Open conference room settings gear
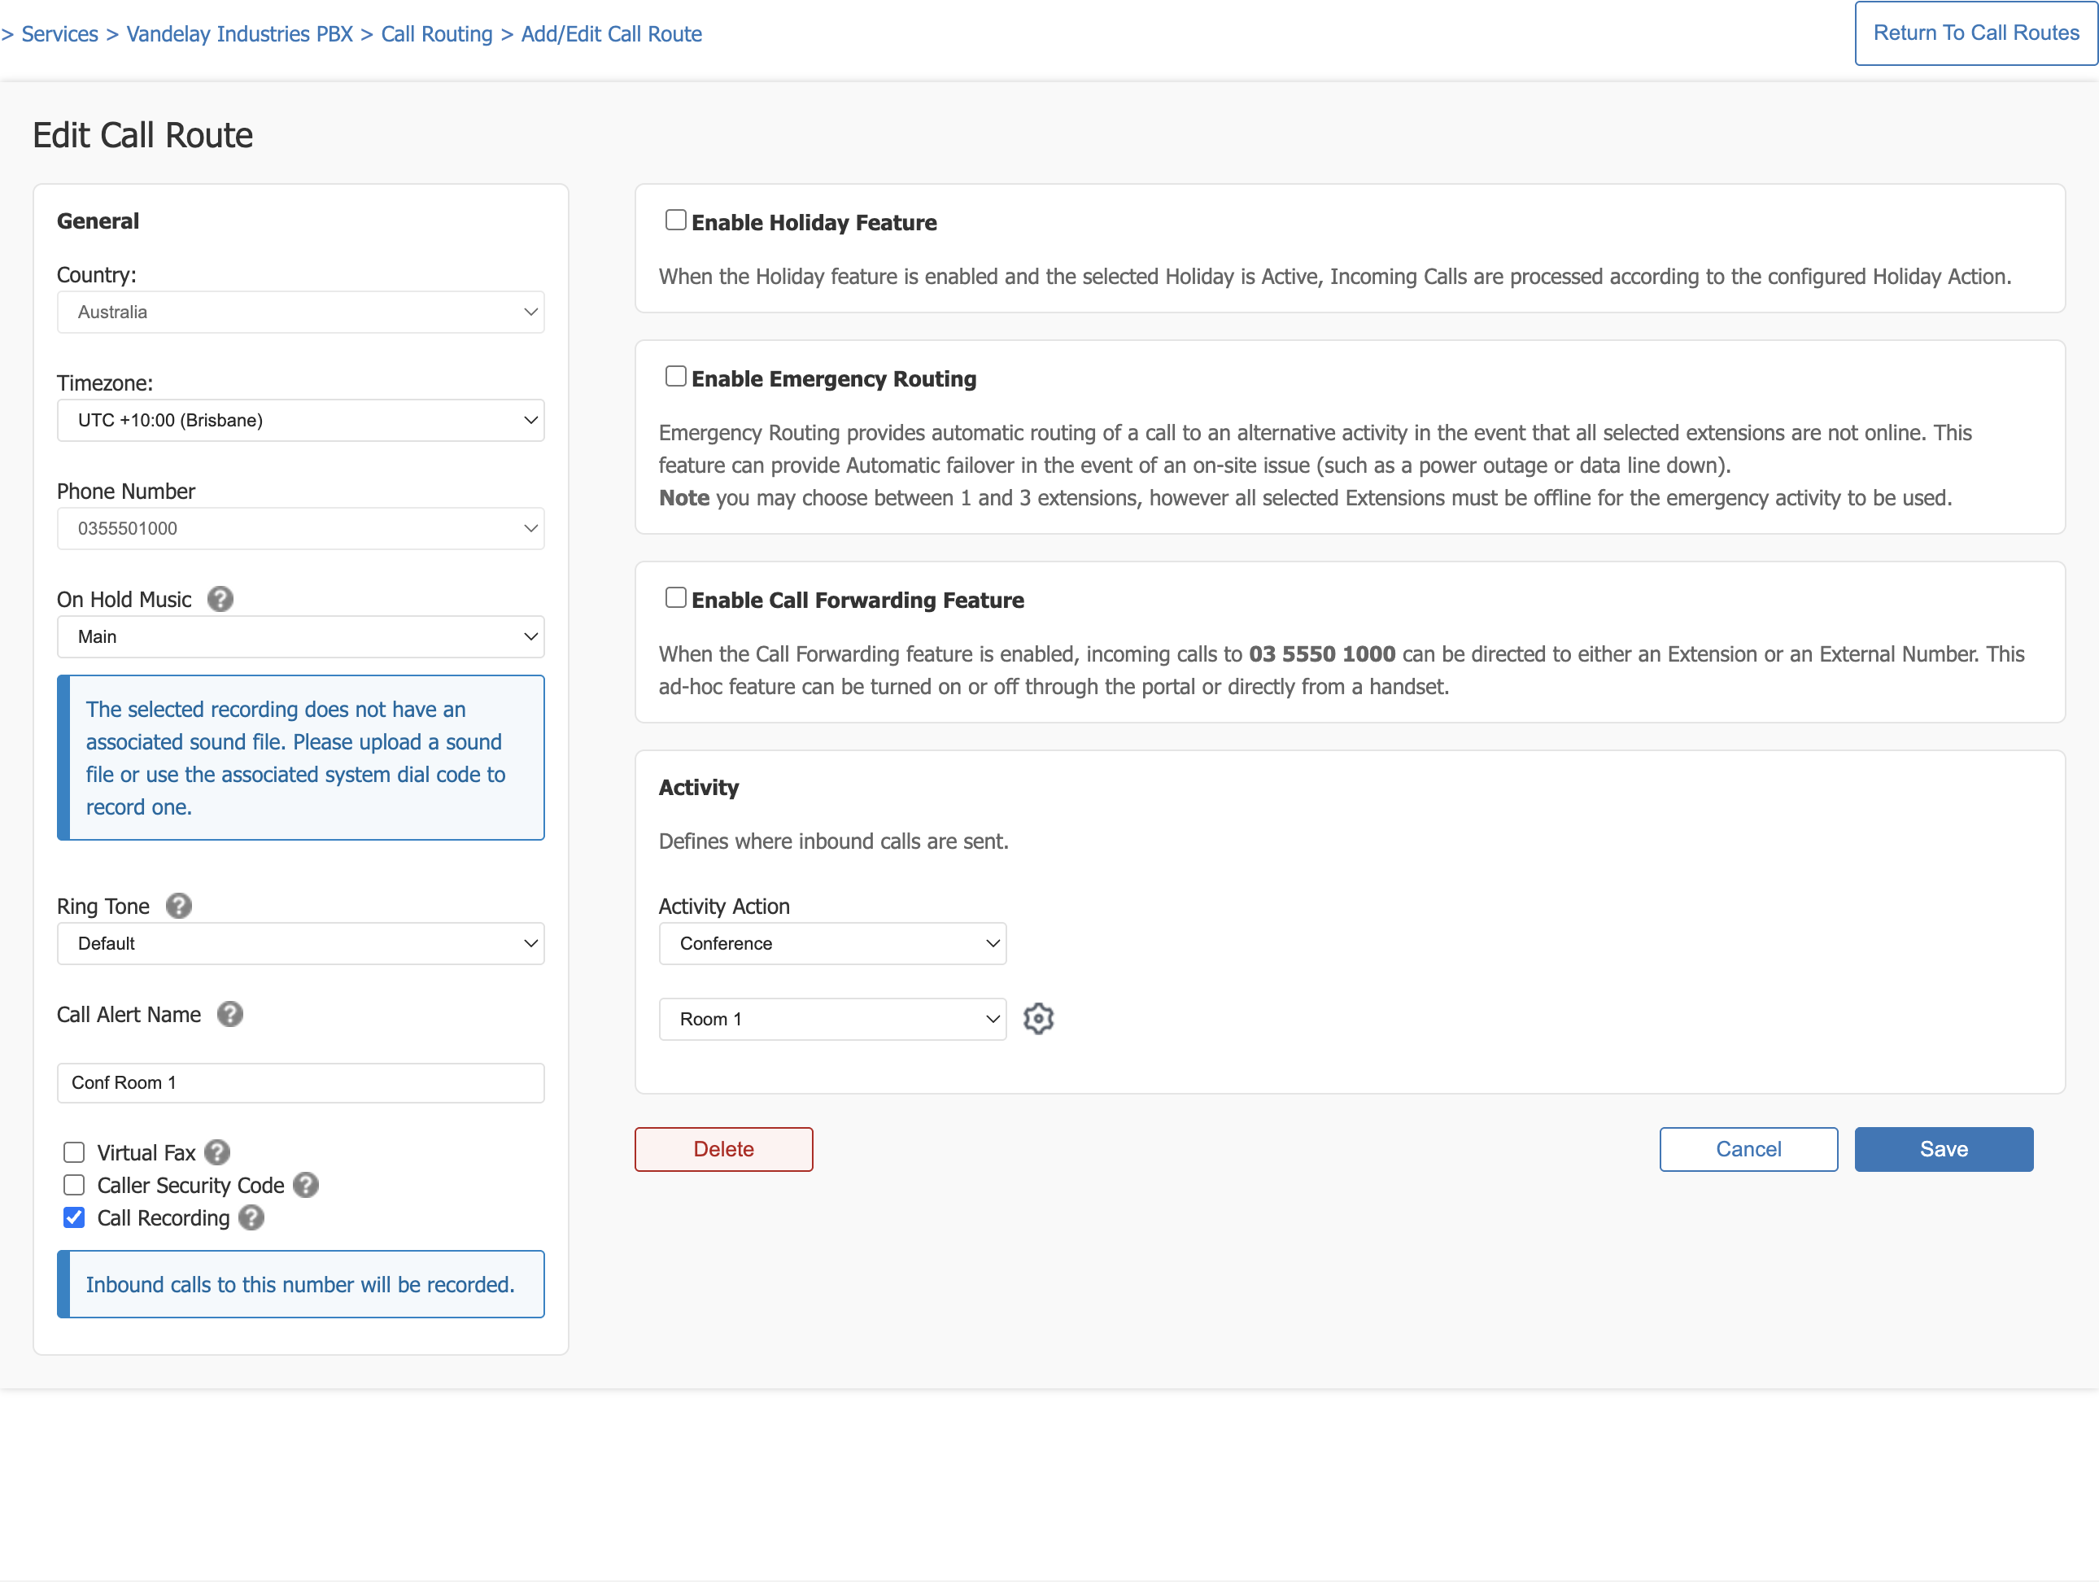Image resolution: width=2099 pixels, height=1582 pixels. (x=1038, y=1017)
